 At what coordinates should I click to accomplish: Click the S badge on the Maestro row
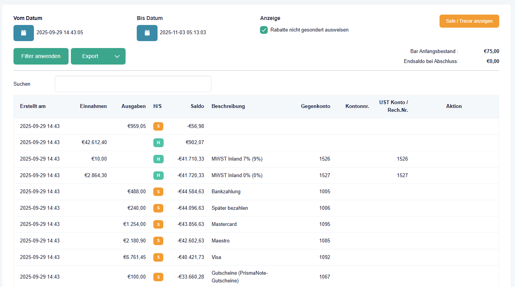(158, 241)
